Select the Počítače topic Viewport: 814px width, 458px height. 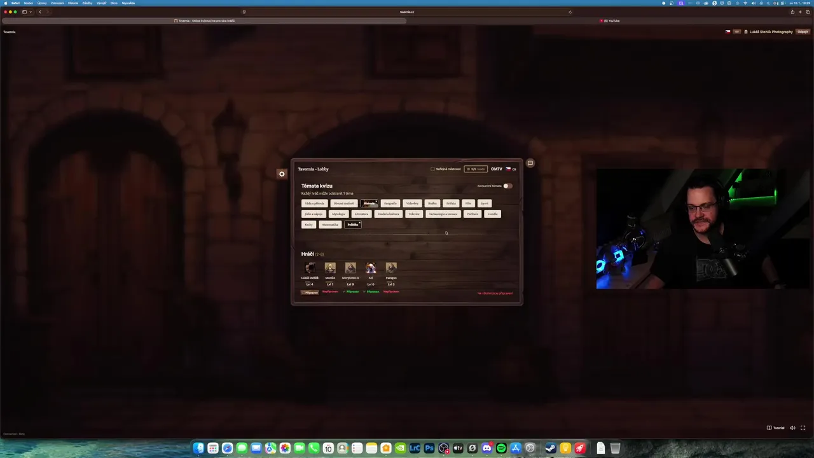pyautogui.click(x=473, y=214)
